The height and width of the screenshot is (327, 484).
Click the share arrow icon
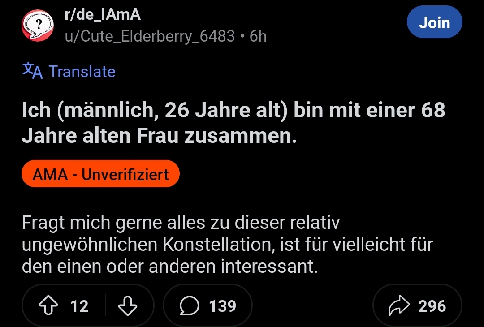(398, 306)
